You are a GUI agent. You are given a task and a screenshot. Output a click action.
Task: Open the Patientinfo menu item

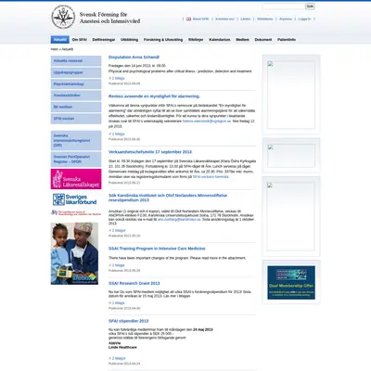287,40
